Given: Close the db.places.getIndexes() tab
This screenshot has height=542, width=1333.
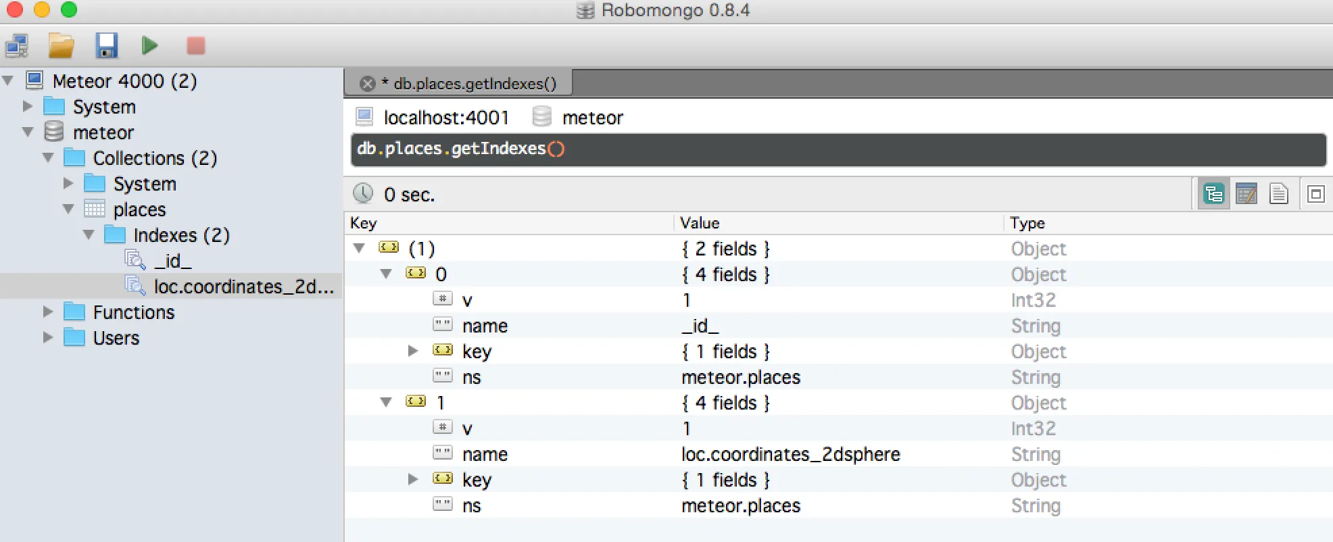Looking at the screenshot, I should pos(367,82).
